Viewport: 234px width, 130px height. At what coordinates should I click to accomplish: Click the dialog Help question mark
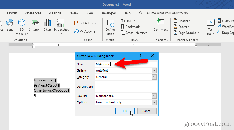tap(141, 56)
